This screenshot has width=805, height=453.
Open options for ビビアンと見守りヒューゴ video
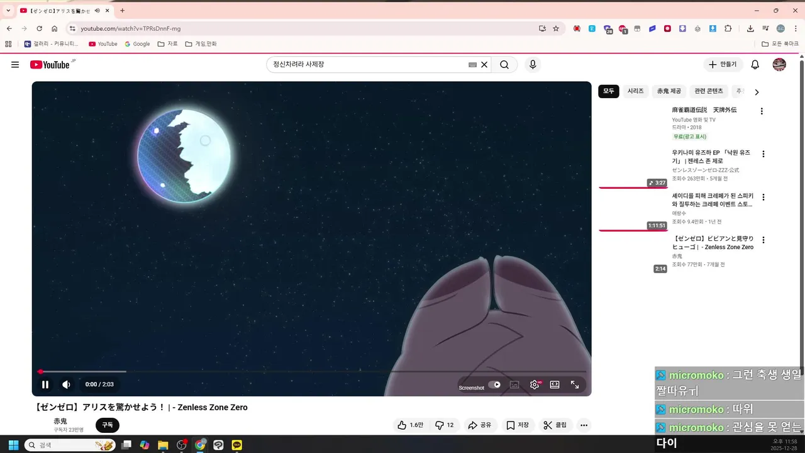pyautogui.click(x=763, y=240)
